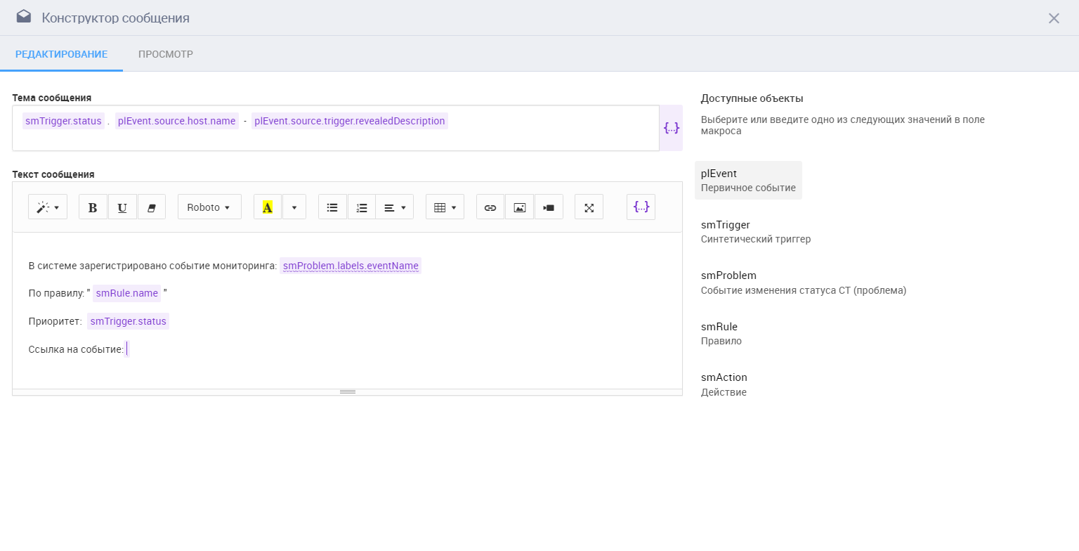Image resolution: width=1079 pixels, height=551 pixels.
Task: Click the envelope icon in header
Action: (x=24, y=17)
